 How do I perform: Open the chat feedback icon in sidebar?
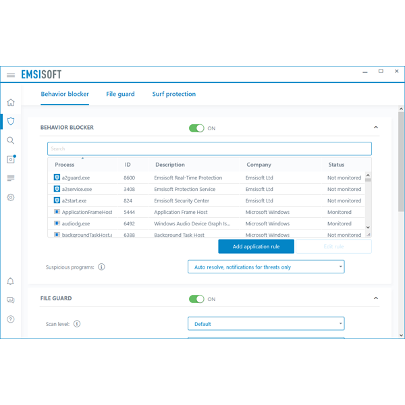coord(11,300)
